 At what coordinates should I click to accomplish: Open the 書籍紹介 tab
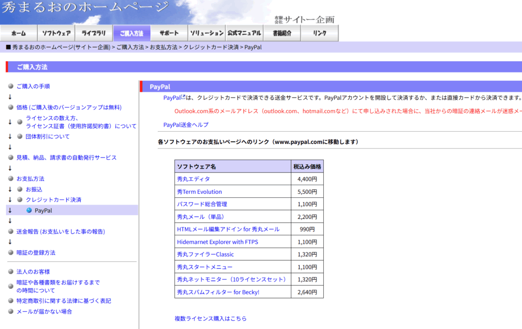(x=282, y=33)
